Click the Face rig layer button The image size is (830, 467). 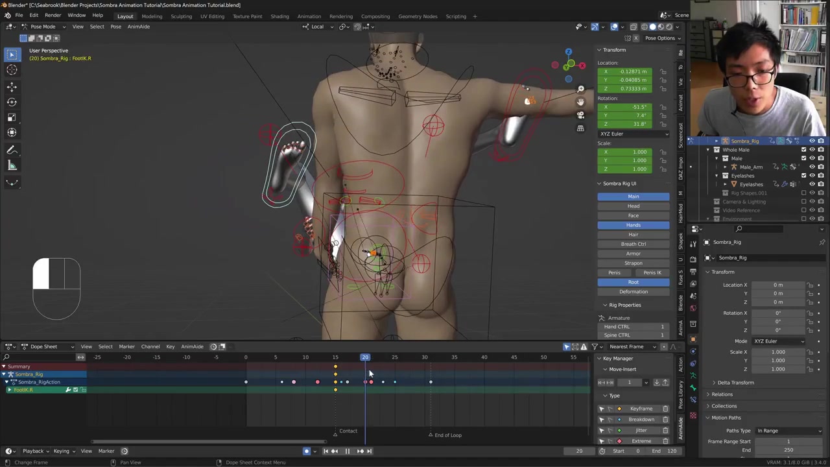pos(633,215)
